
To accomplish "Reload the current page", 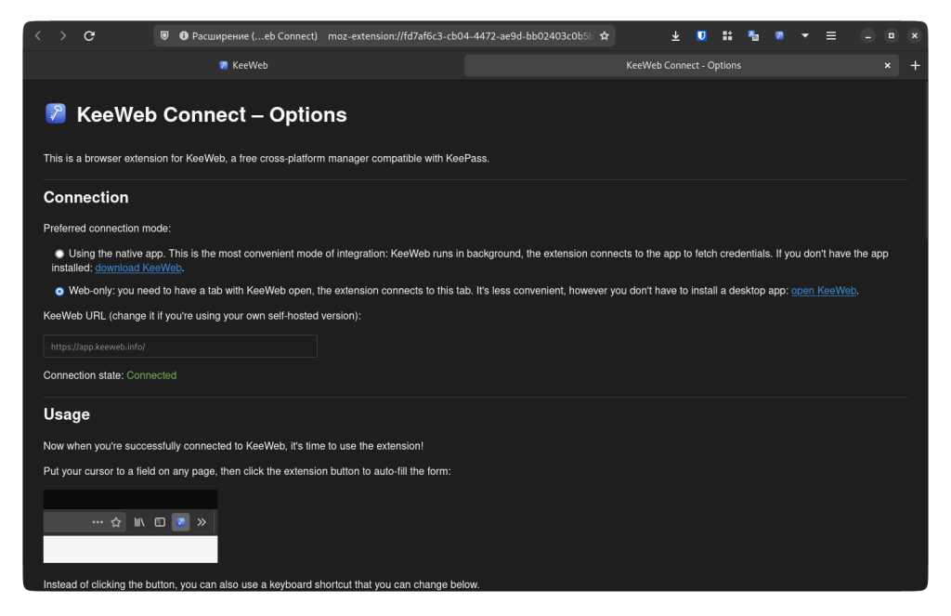I will tap(89, 36).
